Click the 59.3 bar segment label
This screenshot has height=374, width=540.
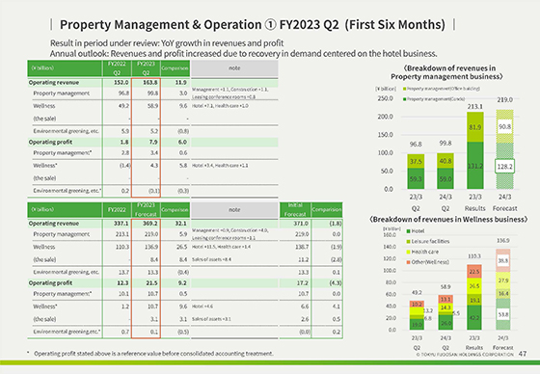416,179
